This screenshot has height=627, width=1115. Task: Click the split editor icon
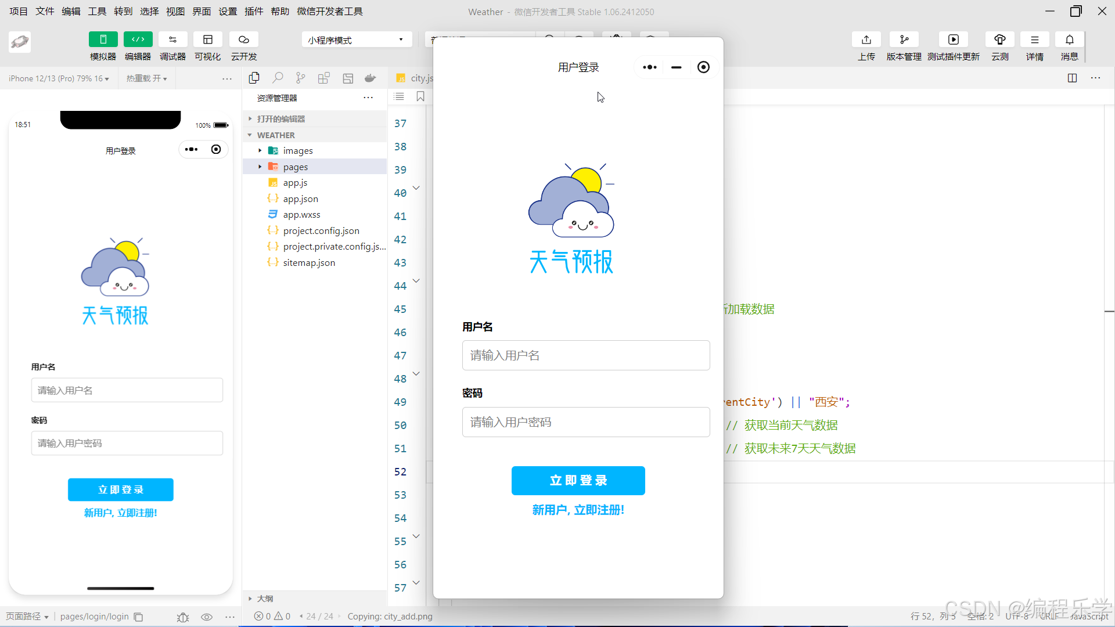click(x=1072, y=78)
